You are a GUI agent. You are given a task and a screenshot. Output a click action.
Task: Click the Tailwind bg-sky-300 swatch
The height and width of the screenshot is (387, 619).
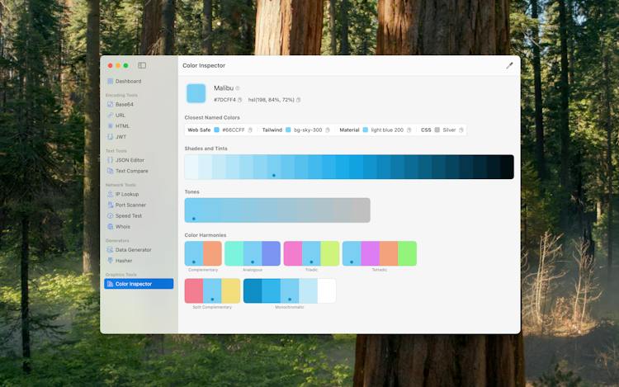pos(288,130)
